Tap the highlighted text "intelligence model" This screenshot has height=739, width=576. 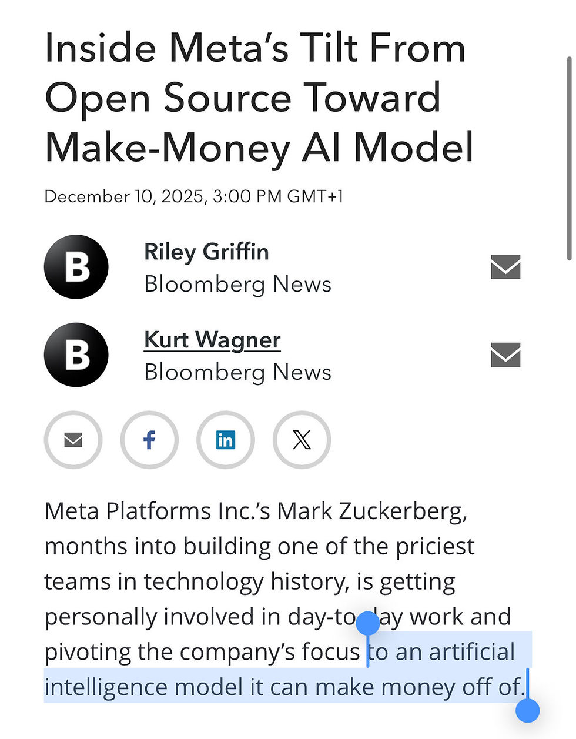(x=143, y=687)
